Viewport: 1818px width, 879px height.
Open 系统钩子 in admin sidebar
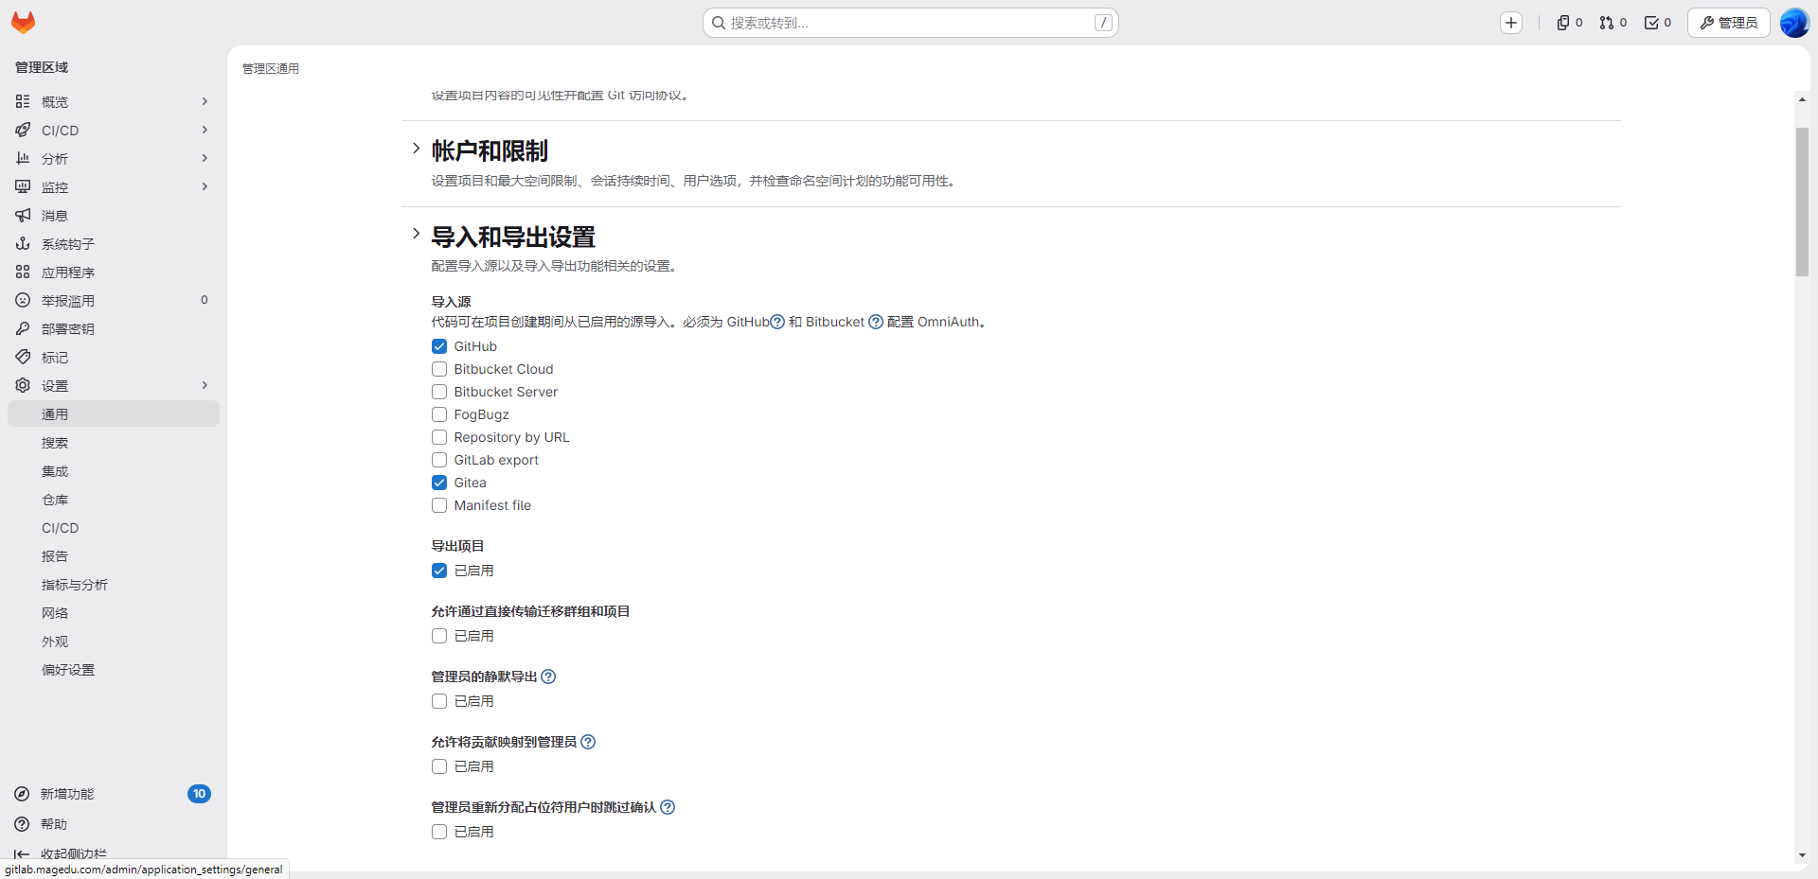[x=114, y=244]
